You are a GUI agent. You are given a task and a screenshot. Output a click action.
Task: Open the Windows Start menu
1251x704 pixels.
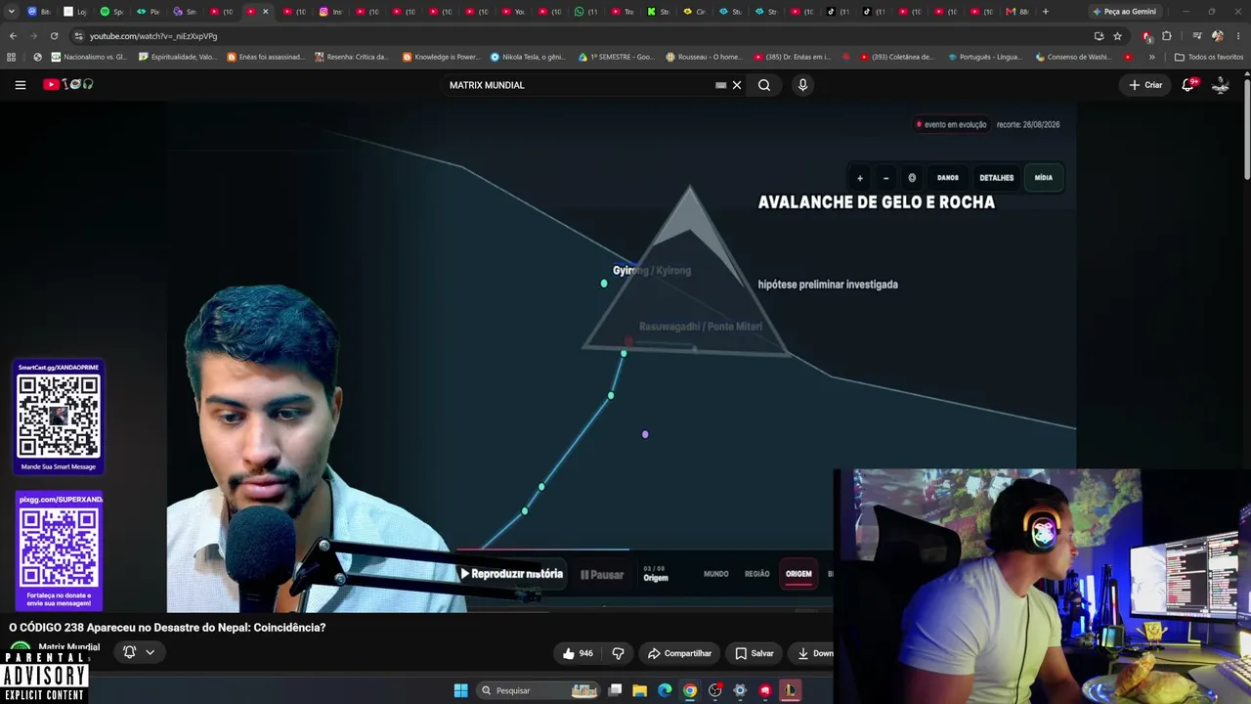point(460,690)
